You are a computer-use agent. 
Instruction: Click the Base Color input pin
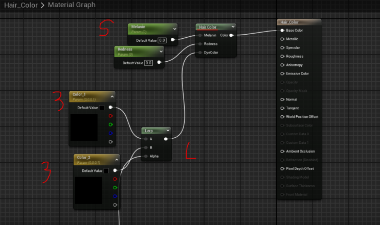click(x=282, y=30)
